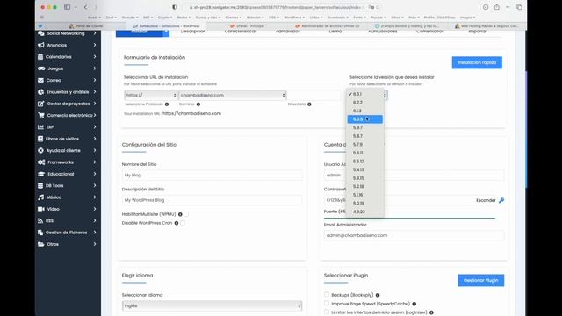
Task: Expand Social Networking chevron arrow
Action: pyautogui.click(x=95, y=33)
